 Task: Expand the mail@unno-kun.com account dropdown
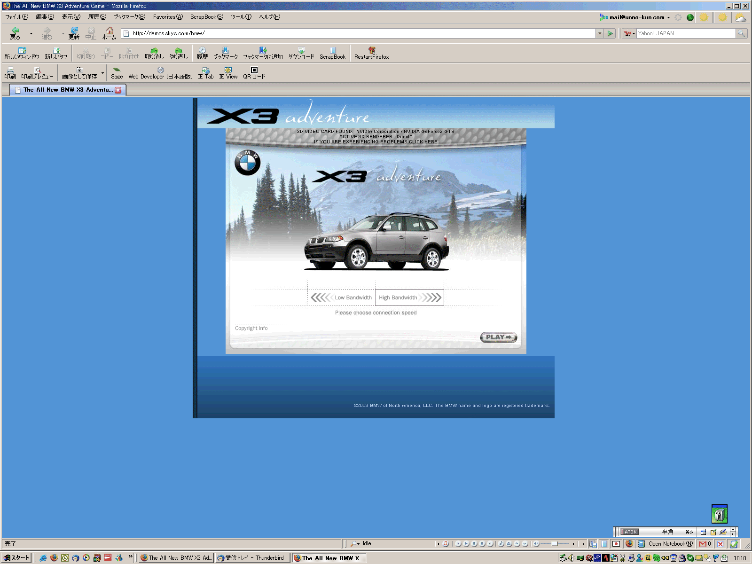(668, 17)
